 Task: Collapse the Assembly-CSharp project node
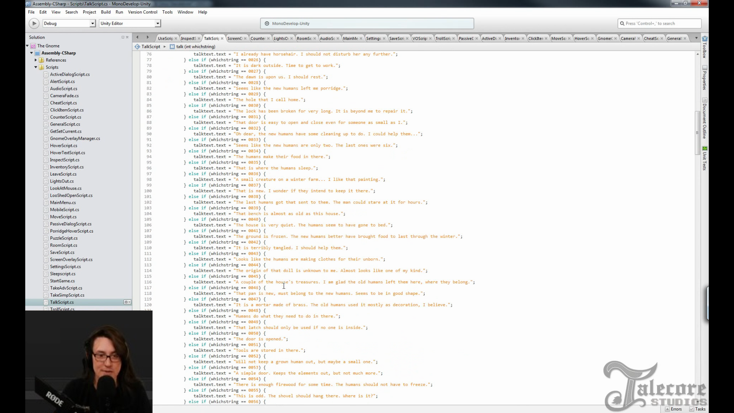click(32, 53)
